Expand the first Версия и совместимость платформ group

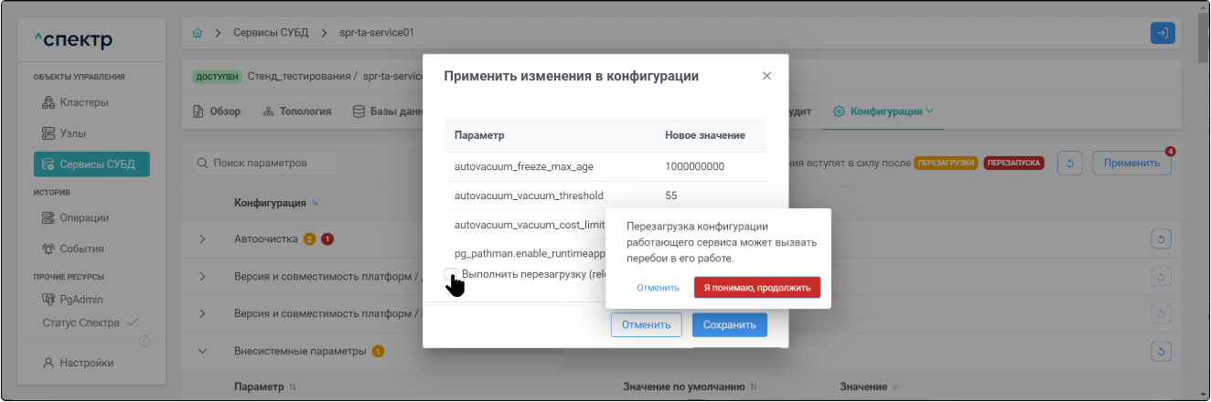coord(203,277)
